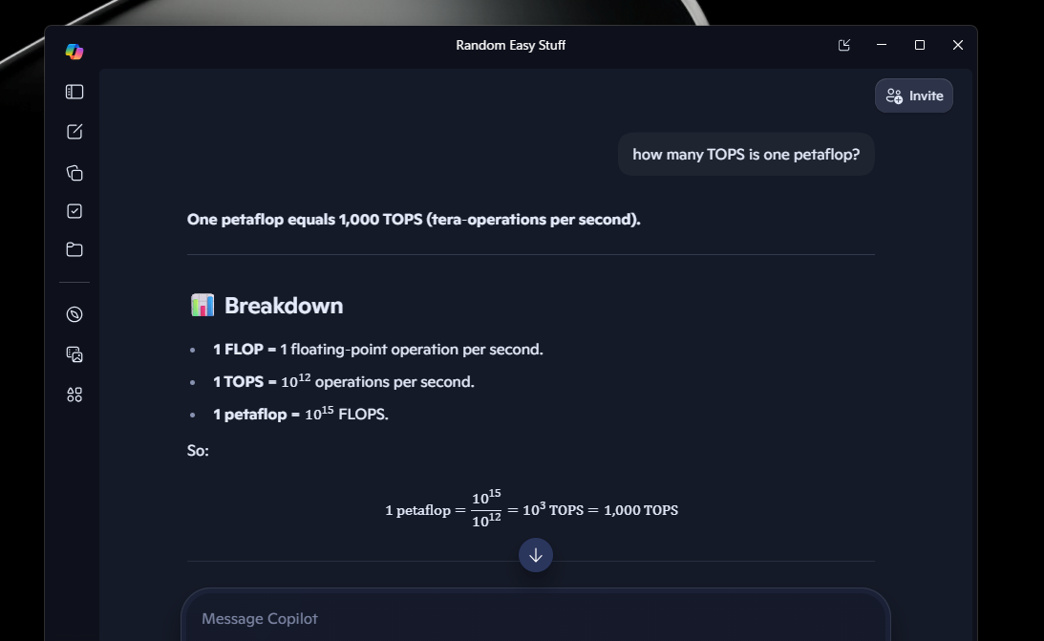Open the tasks checkmark icon
Image resolution: width=1044 pixels, height=641 pixels.
tap(75, 211)
